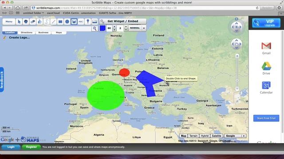Open Gmail from the side panel
284x159 pixels.
click(x=266, y=48)
